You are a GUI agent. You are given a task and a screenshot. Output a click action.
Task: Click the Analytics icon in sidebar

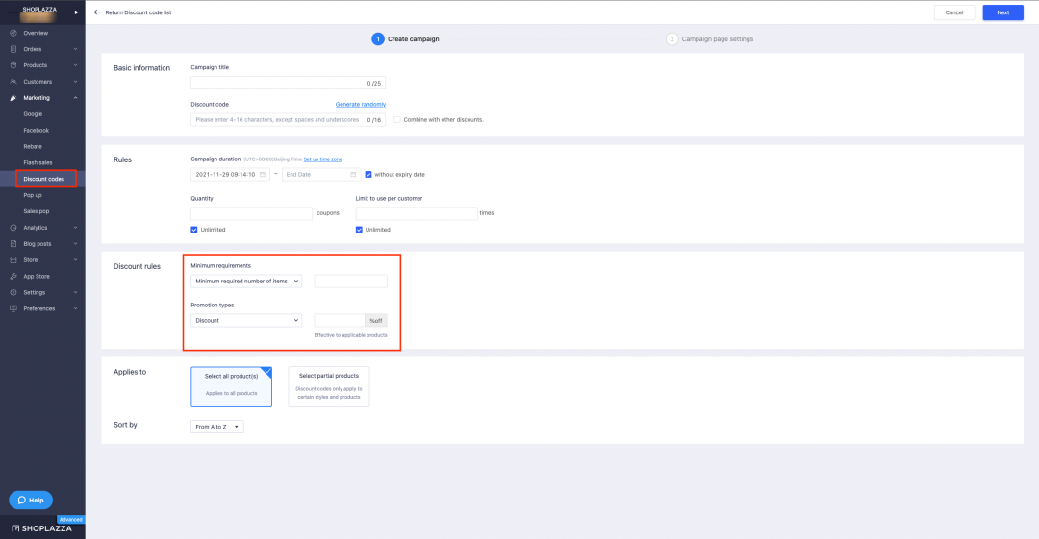tap(13, 227)
